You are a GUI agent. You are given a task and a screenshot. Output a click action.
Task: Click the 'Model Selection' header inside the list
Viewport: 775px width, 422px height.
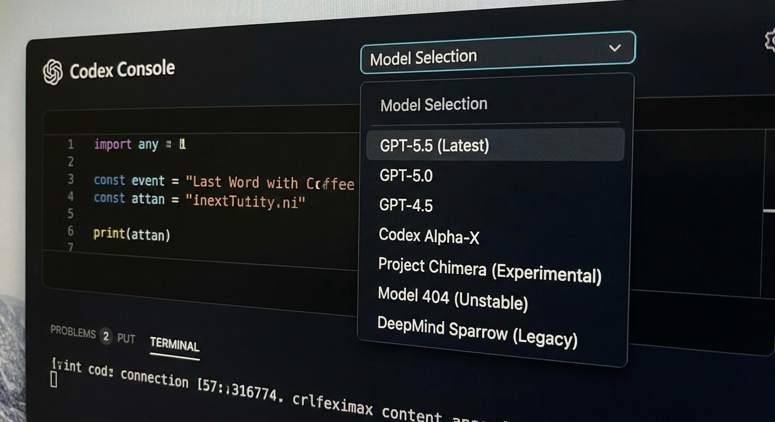click(434, 104)
